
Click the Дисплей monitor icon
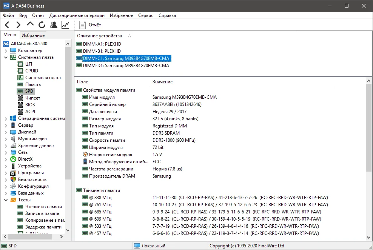(13, 132)
